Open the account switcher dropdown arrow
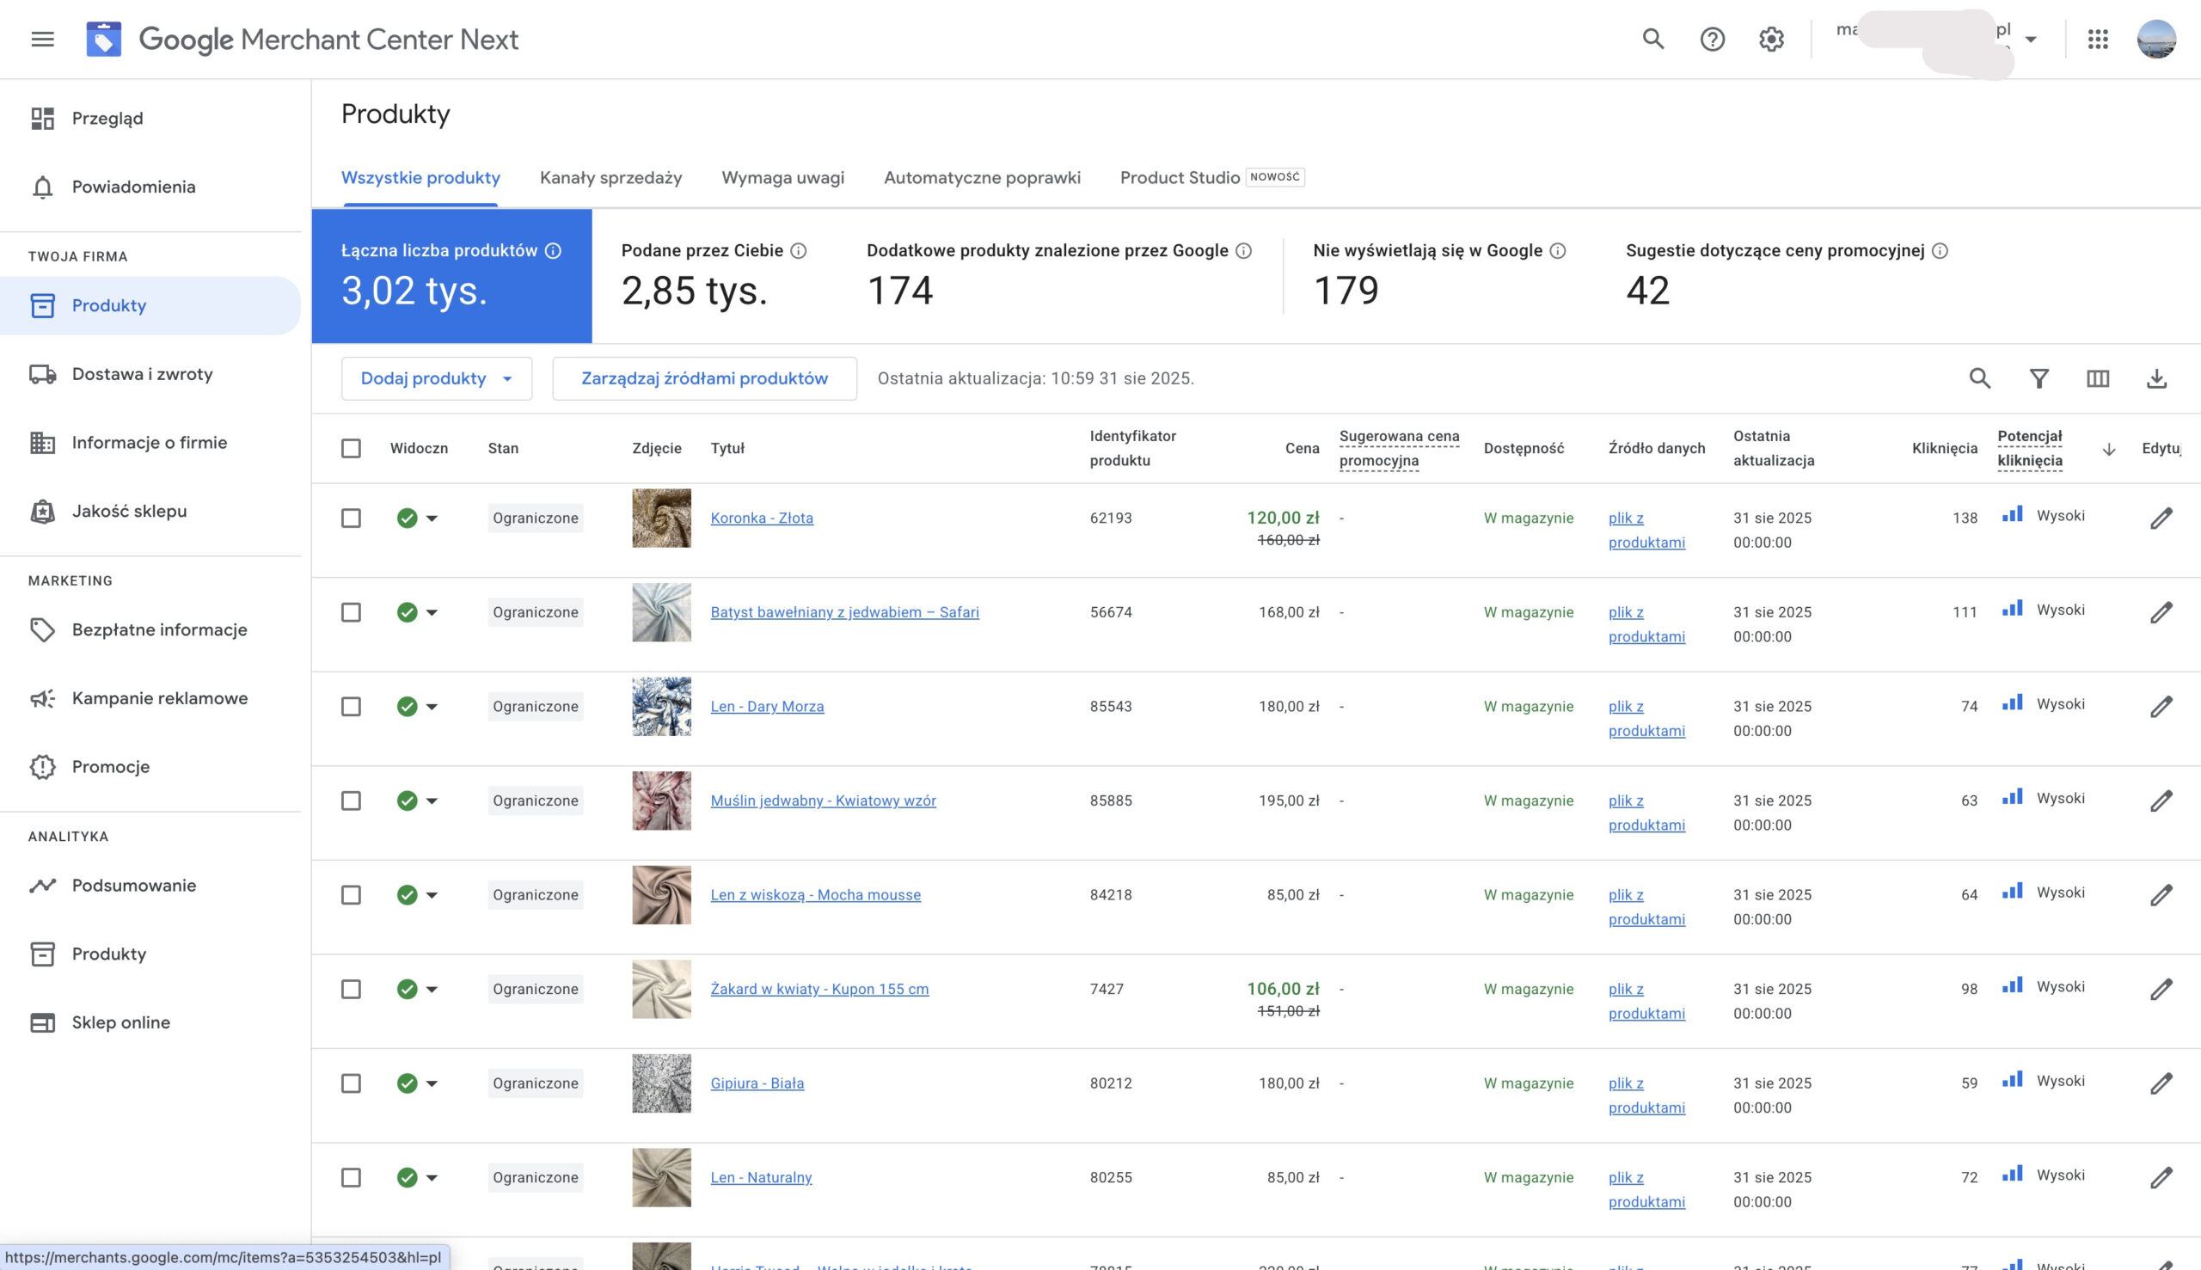The image size is (2201, 1270). pyautogui.click(x=2031, y=40)
